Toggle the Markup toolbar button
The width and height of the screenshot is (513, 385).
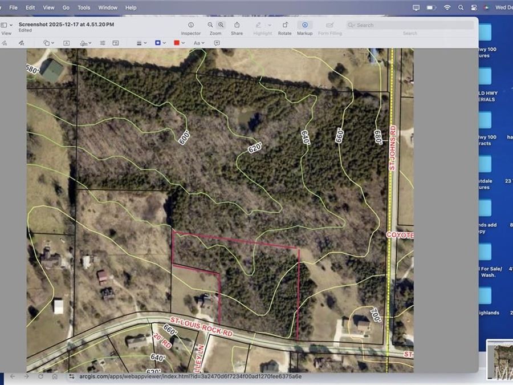(304, 25)
